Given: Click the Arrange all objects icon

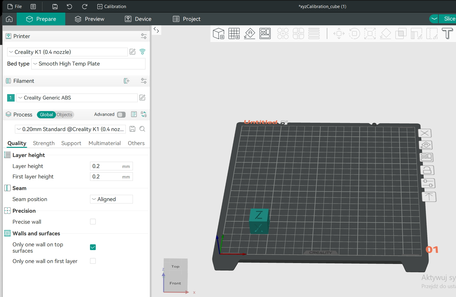Looking at the screenshot, I should tap(265, 34).
